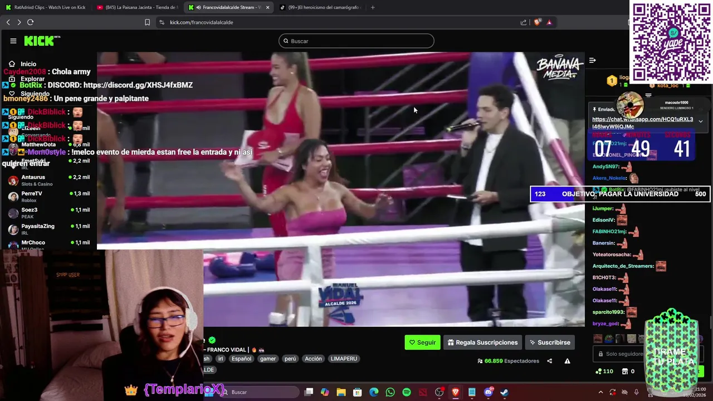Reload the Kick stream page
This screenshot has width=713, height=401.
click(31, 22)
